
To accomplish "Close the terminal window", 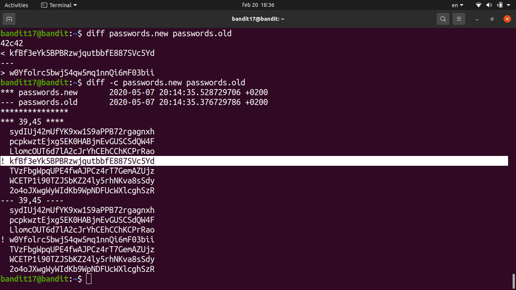I will pyautogui.click(x=507, y=19).
